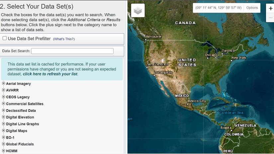Click the map coordinates readout

tap(218, 8)
